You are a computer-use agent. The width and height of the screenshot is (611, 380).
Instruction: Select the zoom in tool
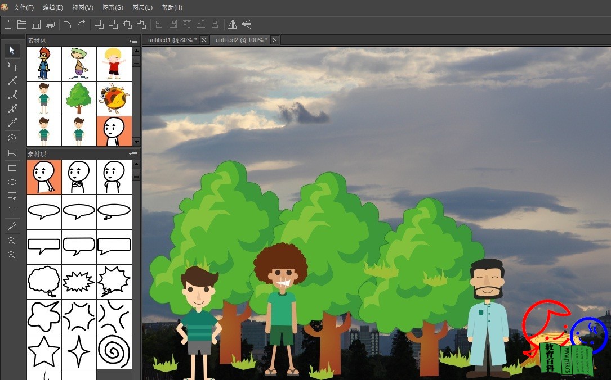point(12,242)
